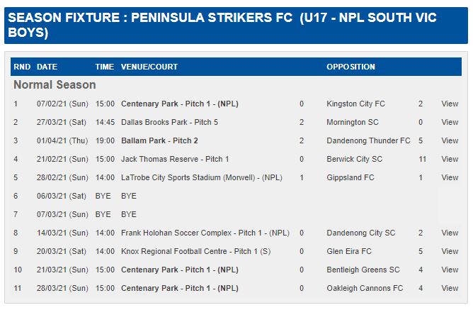Click the OPPOSITION column header

[x=351, y=67]
